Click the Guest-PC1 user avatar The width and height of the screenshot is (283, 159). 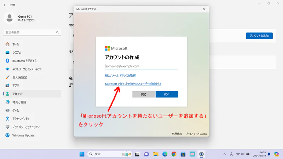pos(10,18)
